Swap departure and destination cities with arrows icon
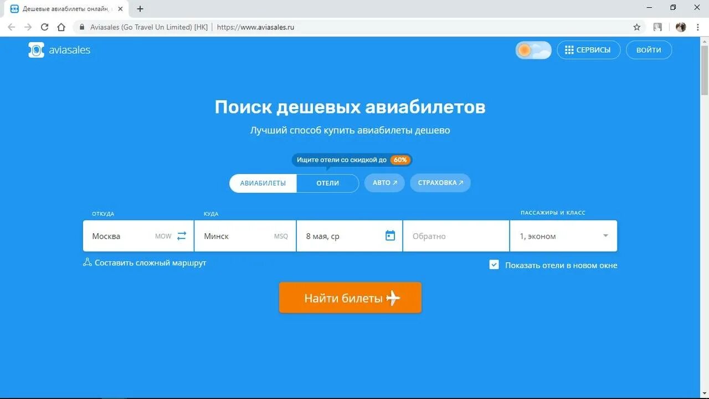The width and height of the screenshot is (709, 399). click(182, 236)
